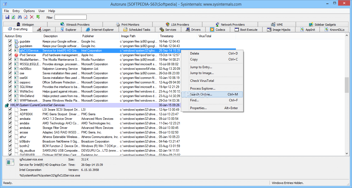Click the icon beside WinDefend entry
Viewport: 352px width, 188px height.
(16, 96)
